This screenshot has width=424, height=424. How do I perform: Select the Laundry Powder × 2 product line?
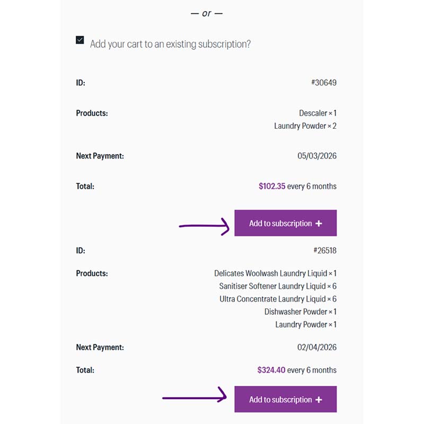pyautogui.click(x=305, y=126)
